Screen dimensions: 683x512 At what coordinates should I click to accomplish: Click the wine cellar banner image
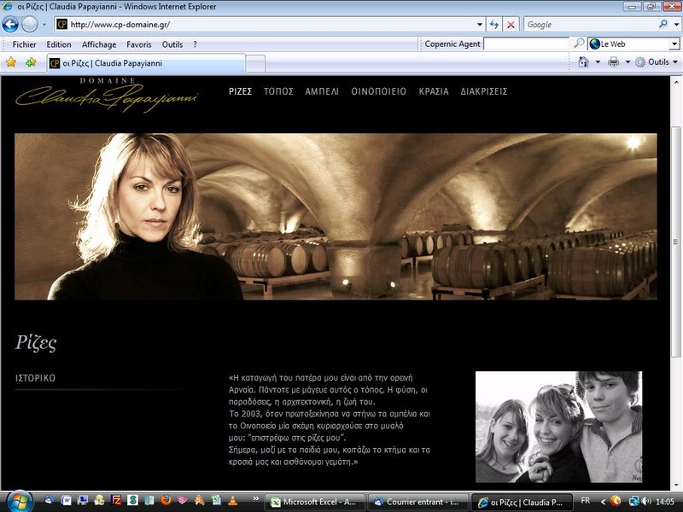pos(336,217)
